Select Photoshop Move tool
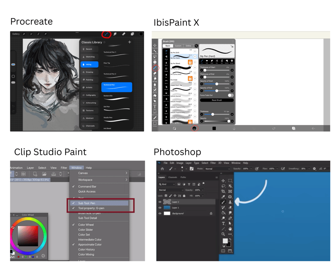The height and width of the screenshot is (280, 336). 223,181
